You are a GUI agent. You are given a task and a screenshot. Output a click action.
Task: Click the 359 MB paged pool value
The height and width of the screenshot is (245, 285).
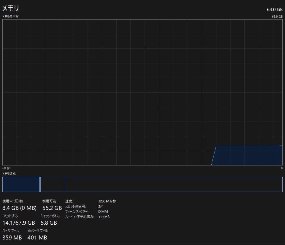coord(12,238)
